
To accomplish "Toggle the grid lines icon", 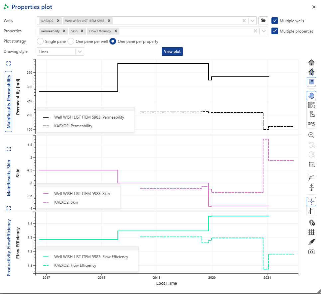I will tap(311, 232).
